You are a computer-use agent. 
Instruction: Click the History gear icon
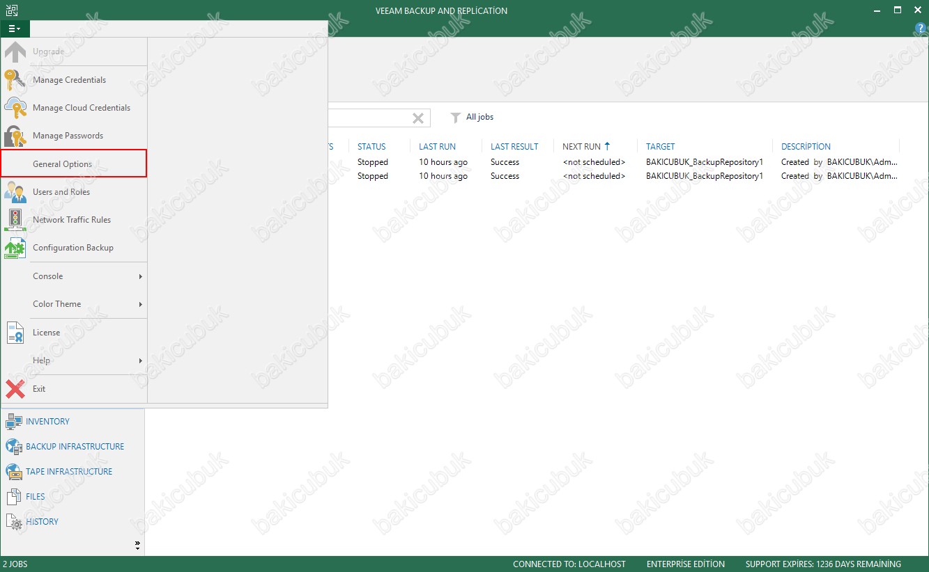(x=14, y=522)
